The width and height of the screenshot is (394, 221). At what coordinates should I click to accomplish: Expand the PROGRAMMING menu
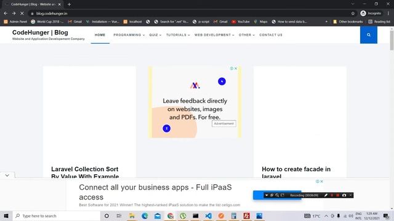pos(129,35)
